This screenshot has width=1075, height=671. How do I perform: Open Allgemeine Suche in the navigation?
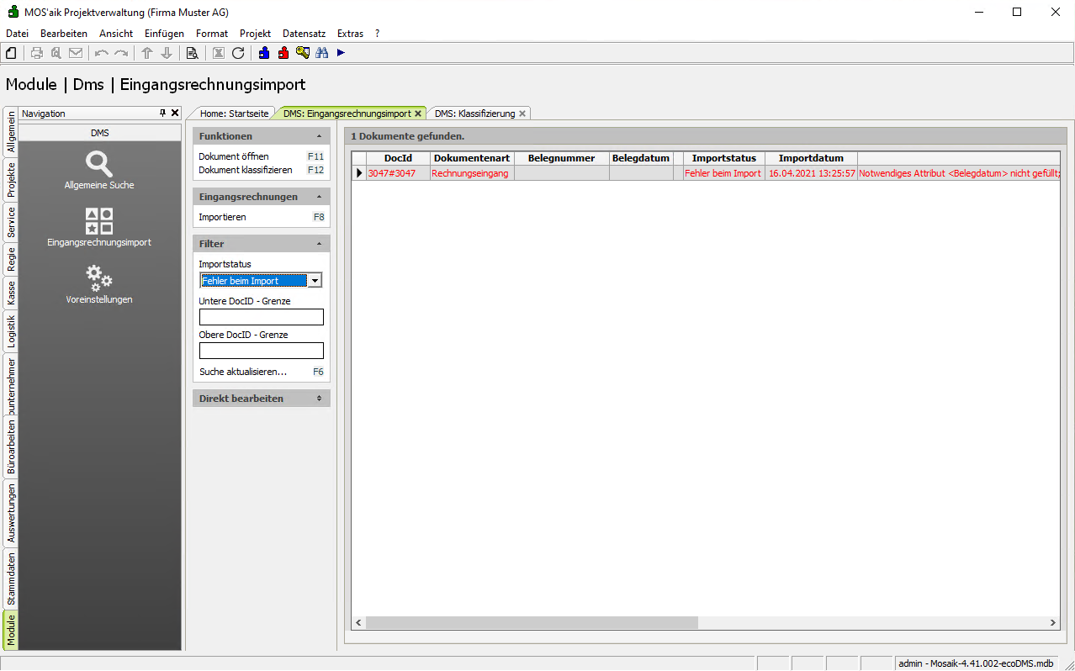99,169
